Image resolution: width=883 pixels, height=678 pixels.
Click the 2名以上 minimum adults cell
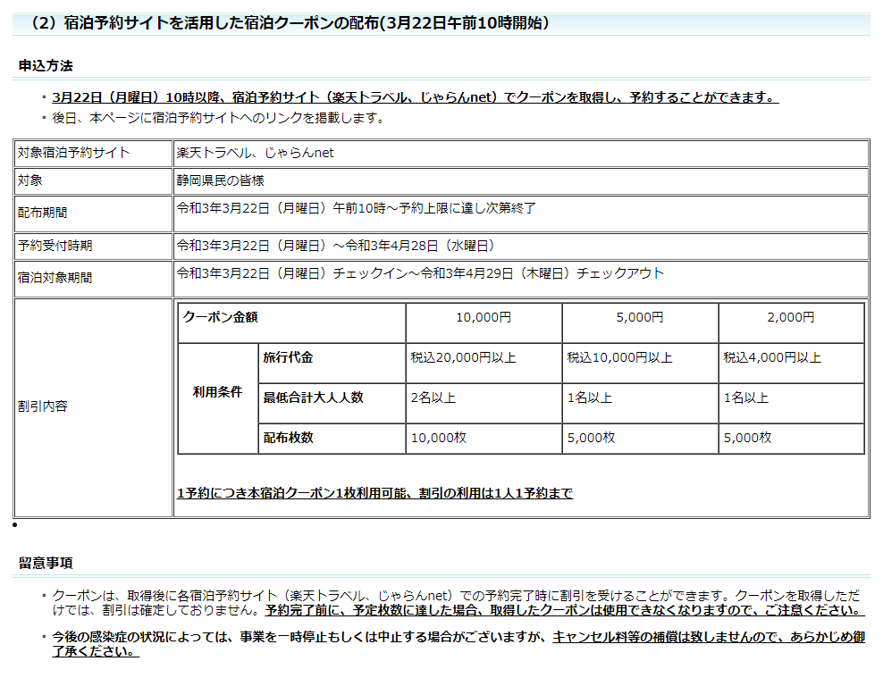[433, 398]
